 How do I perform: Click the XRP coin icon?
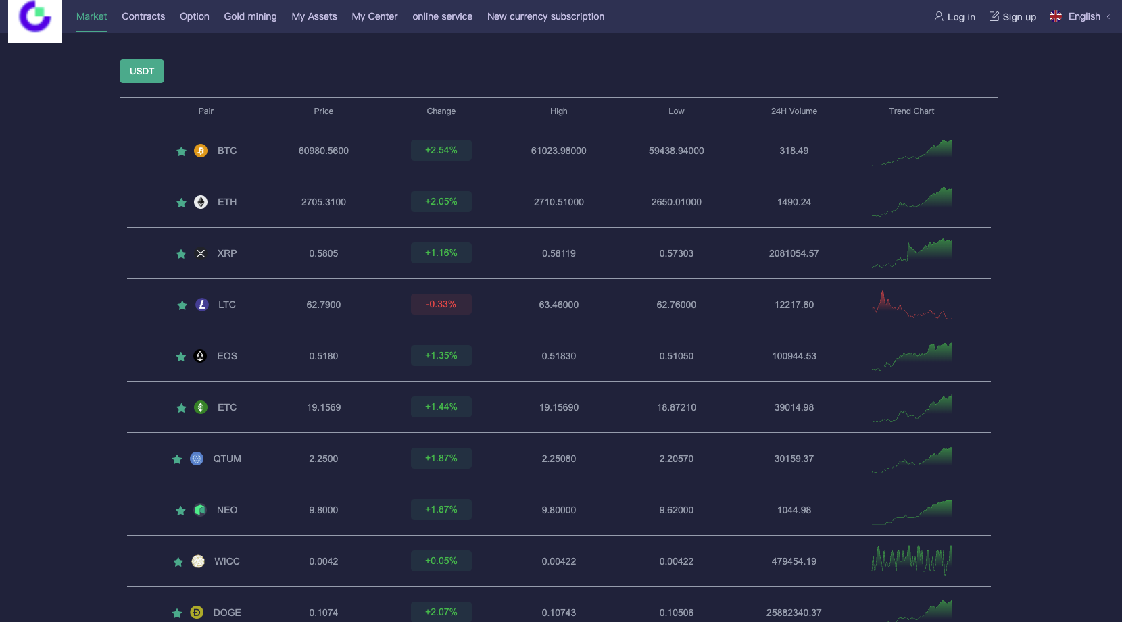pyautogui.click(x=201, y=253)
